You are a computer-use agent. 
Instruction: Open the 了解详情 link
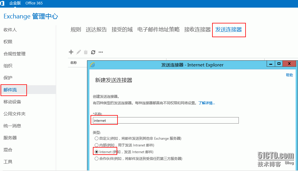tap(207, 103)
